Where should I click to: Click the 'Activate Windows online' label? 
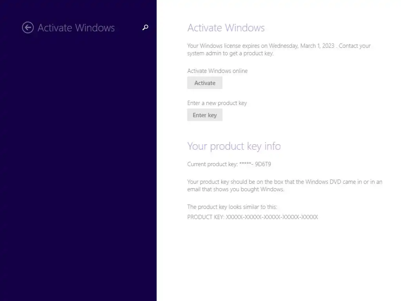(x=217, y=71)
